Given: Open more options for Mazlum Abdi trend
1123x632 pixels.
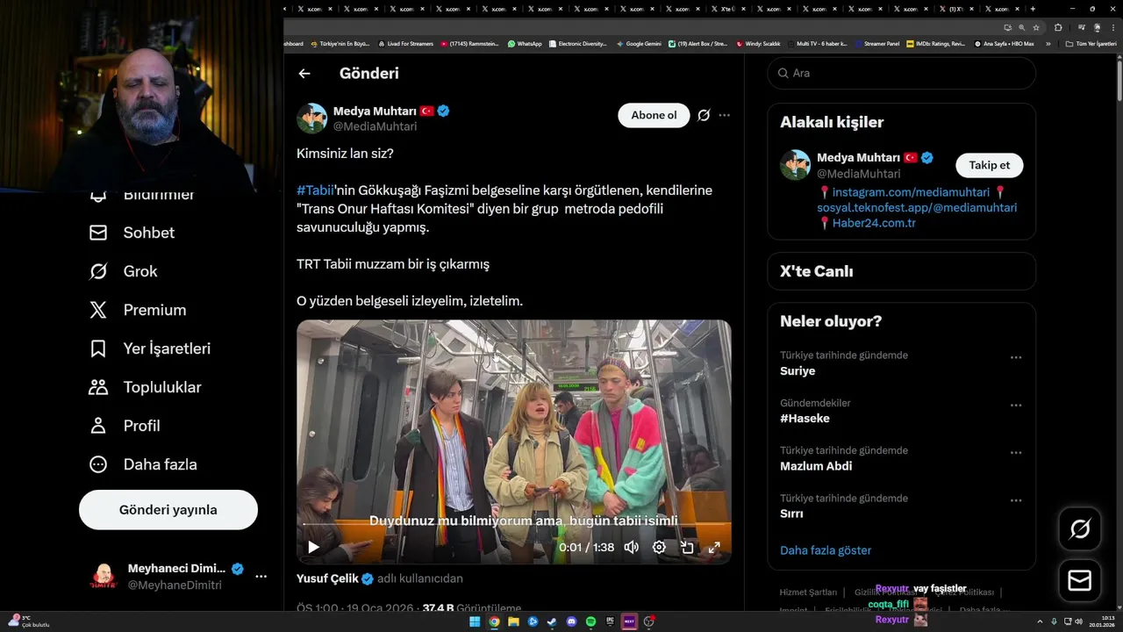Looking at the screenshot, I should tap(1016, 453).
